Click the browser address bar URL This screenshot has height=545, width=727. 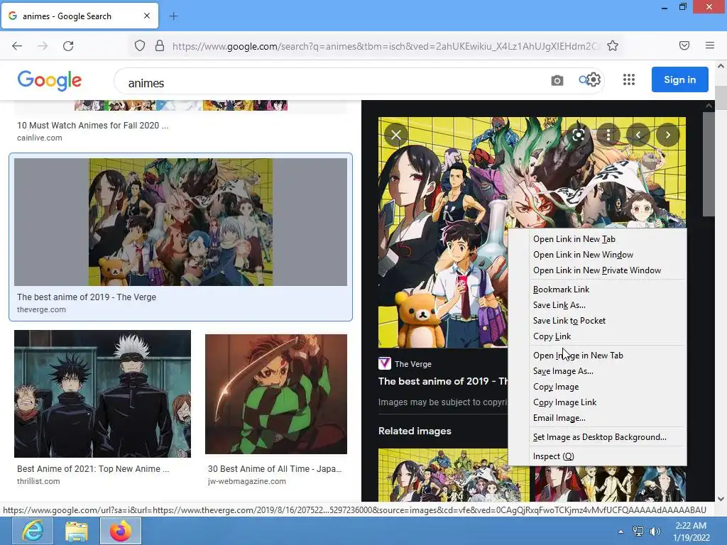[x=385, y=46]
